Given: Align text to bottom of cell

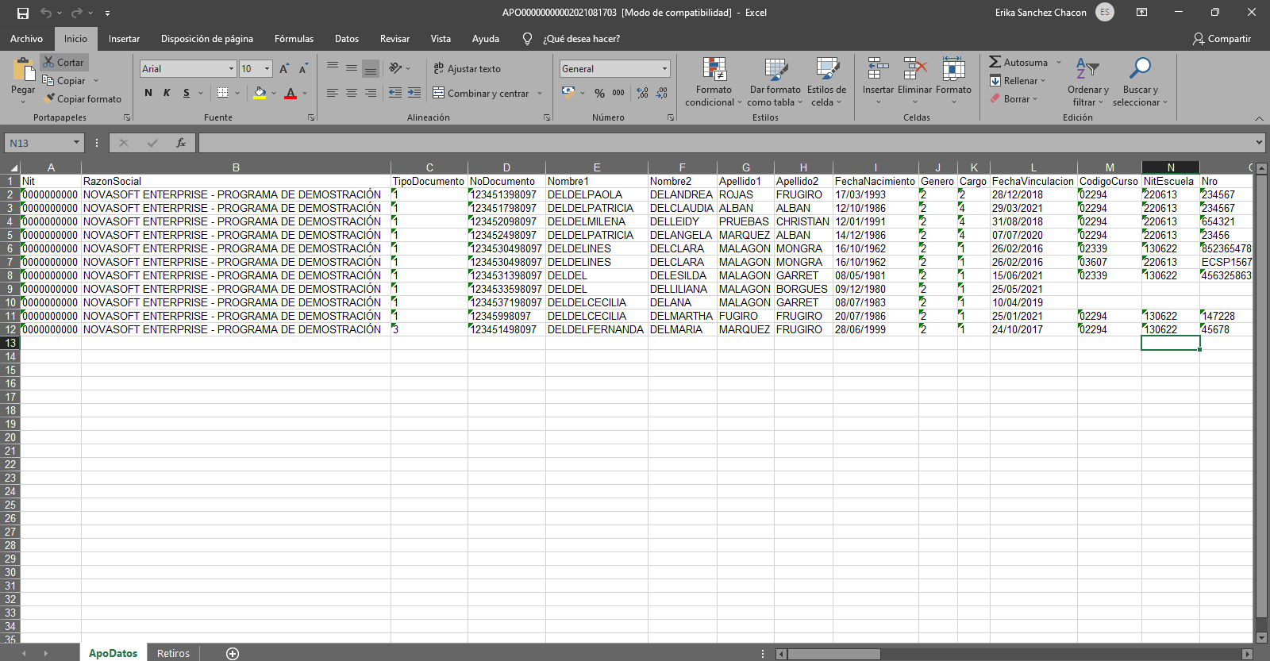Looking at the screenshot, I should click(371, 68).
